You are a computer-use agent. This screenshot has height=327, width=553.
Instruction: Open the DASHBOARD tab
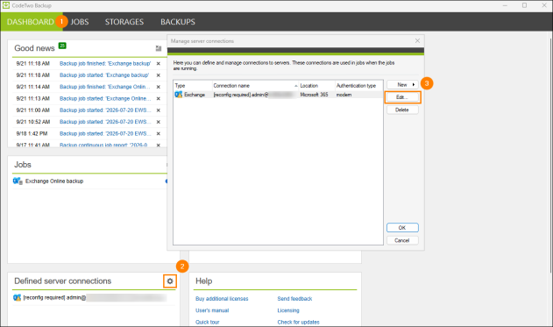pyautogui.click(x=31, y=22)
